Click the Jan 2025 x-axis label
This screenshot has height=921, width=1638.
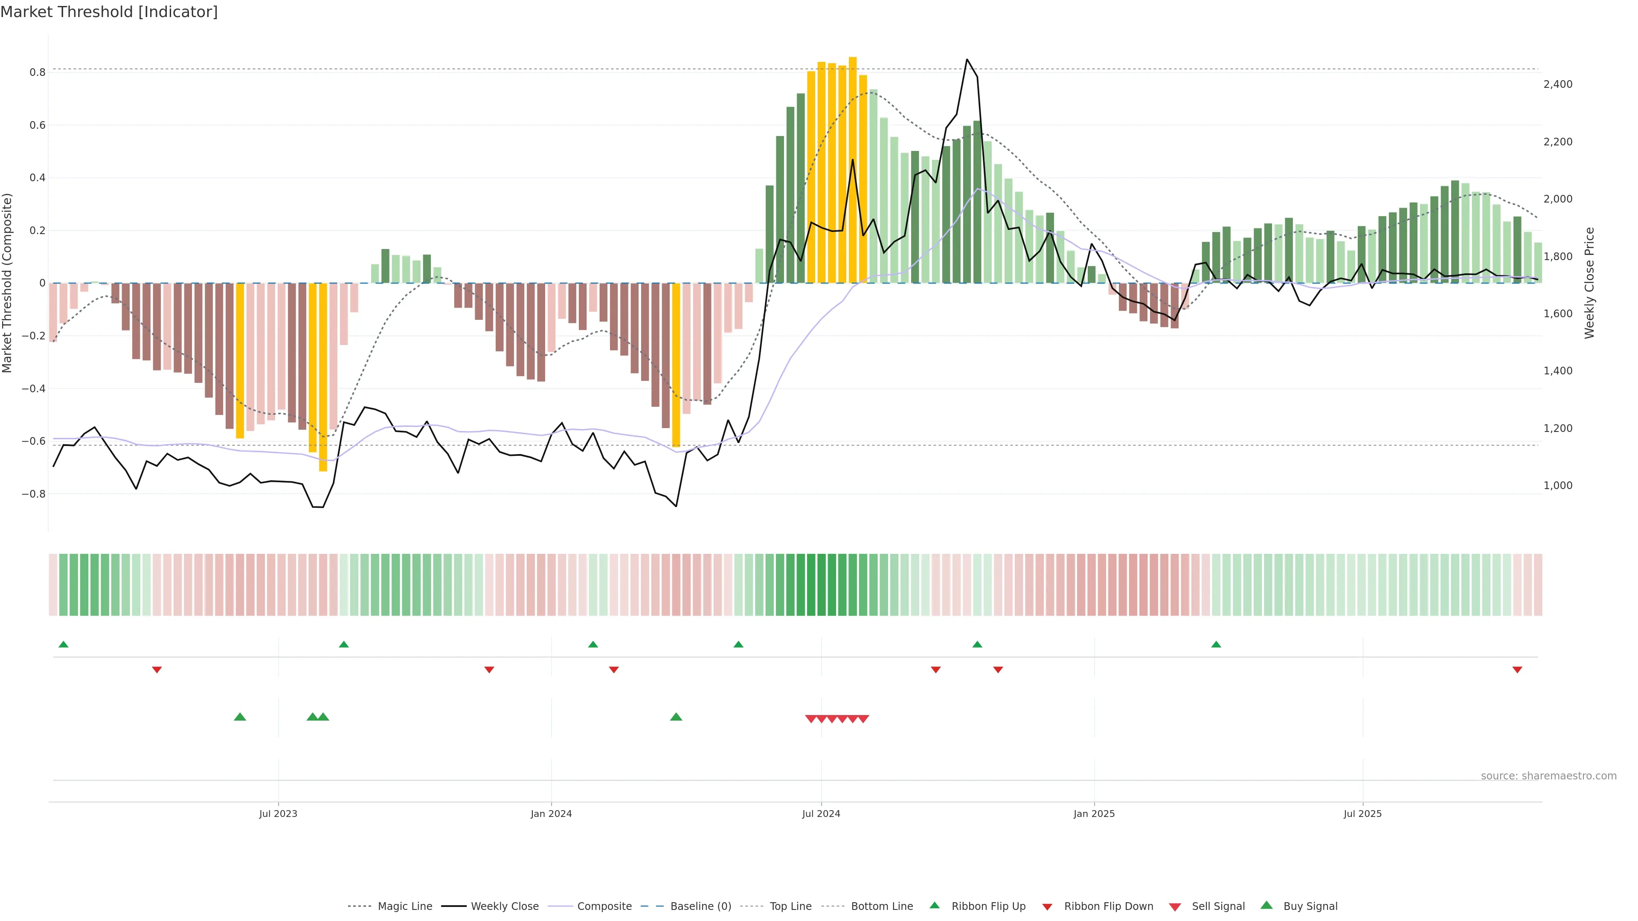pyautogui.click(x=1094, y=814)
